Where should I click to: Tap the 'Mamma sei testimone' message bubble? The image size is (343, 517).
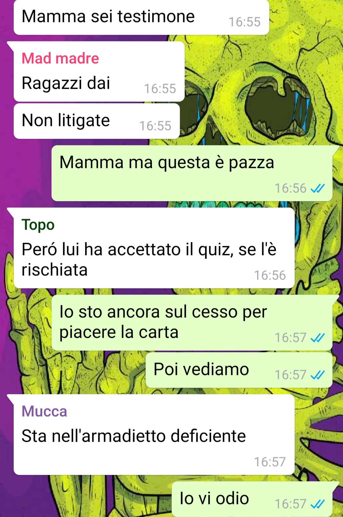click(141, 17)
